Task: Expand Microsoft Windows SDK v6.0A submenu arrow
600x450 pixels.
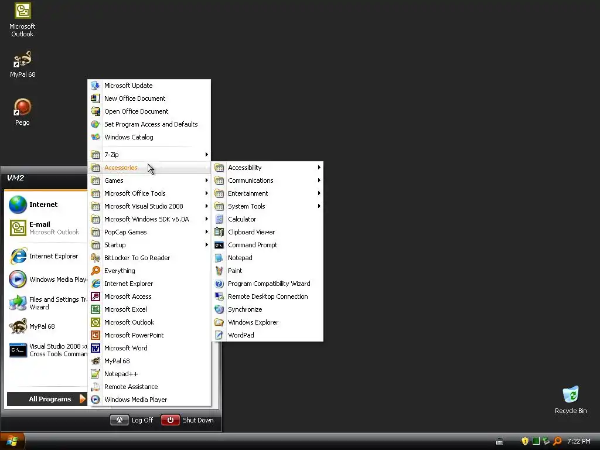Action: (x=207, y=219)
